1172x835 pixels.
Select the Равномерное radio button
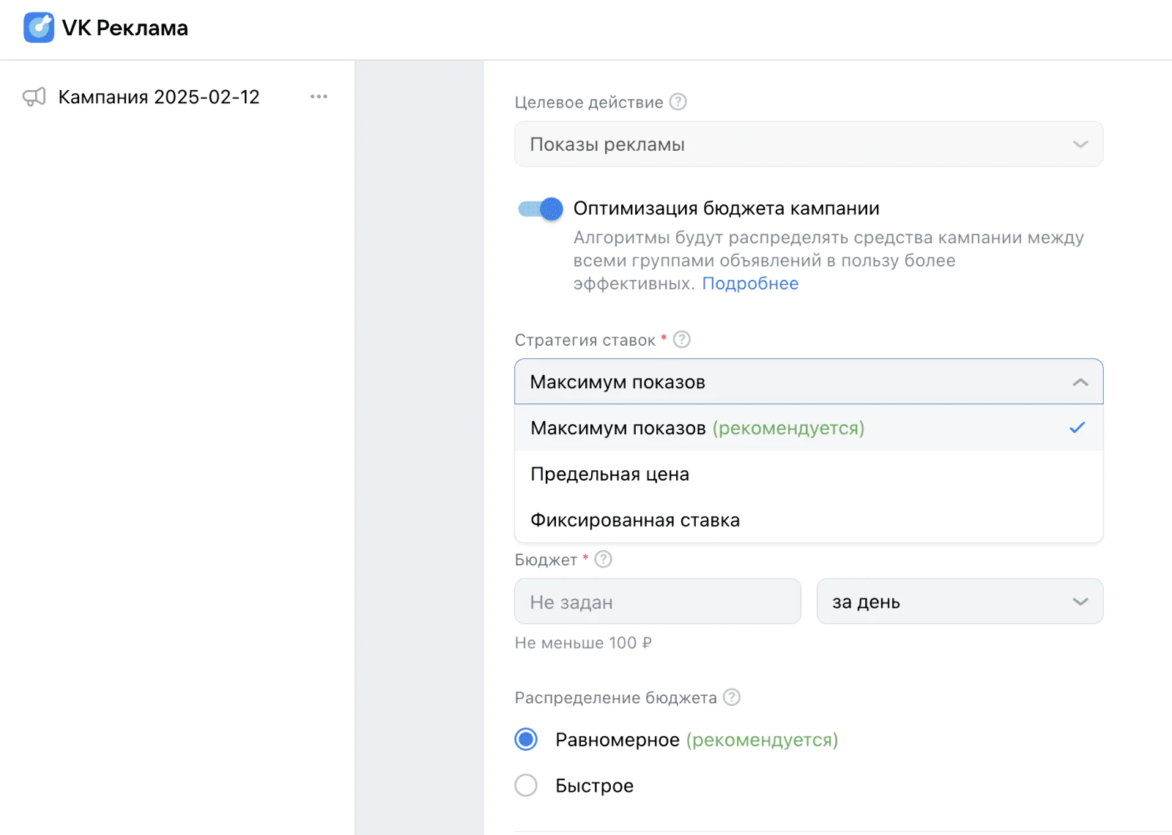coord(526,740)
